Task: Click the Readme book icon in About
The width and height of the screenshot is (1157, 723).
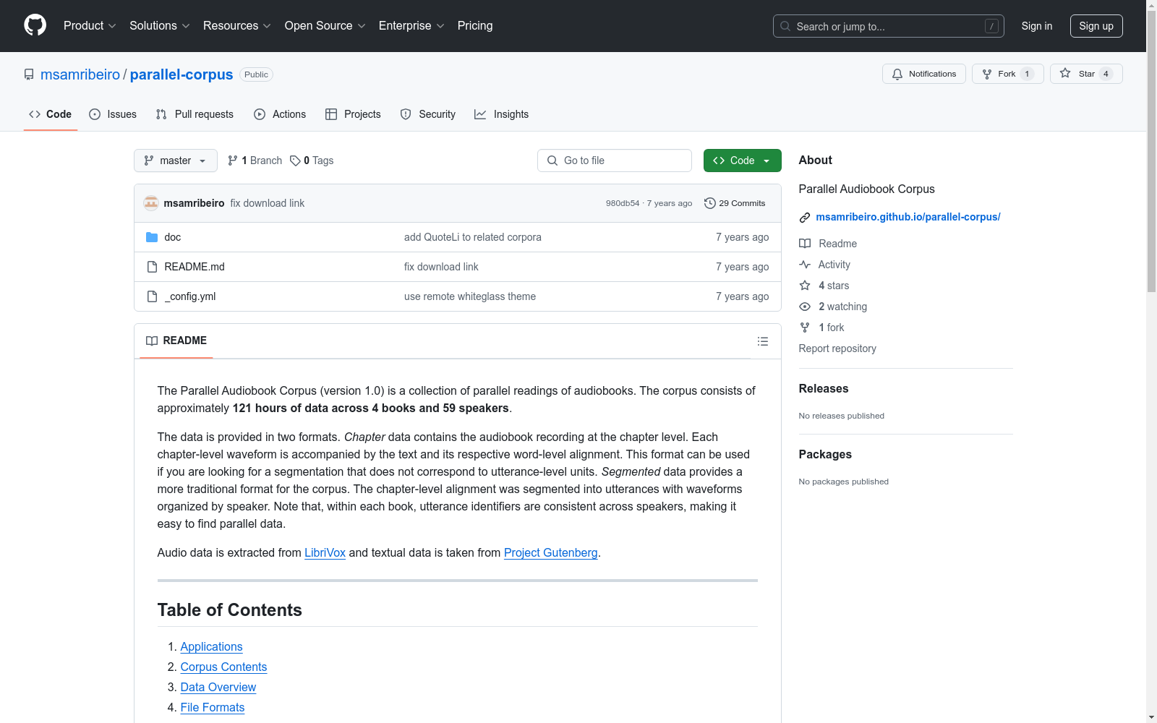Action: [x=805, y=244]
